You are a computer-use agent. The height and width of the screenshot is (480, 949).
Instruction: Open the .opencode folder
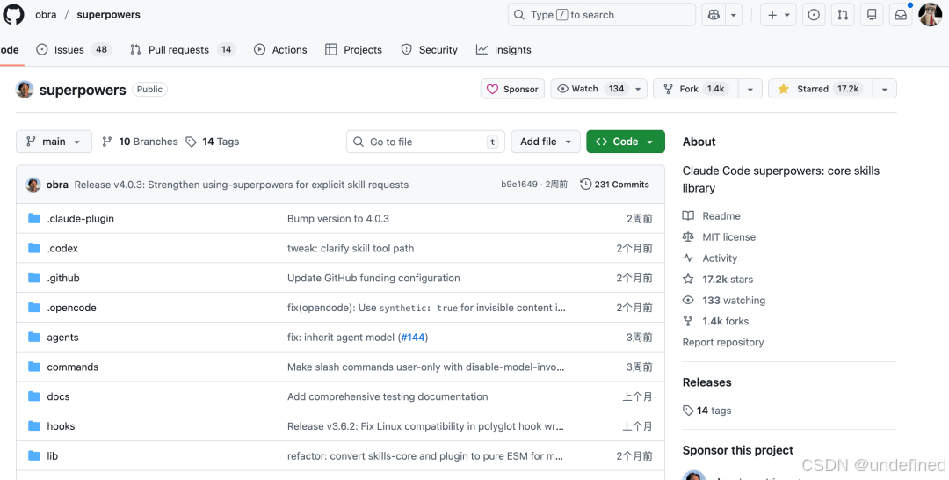[71, 308]
